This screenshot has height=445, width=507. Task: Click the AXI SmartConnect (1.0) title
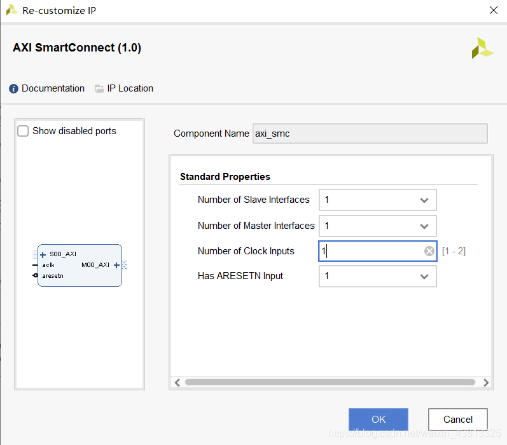77,48
